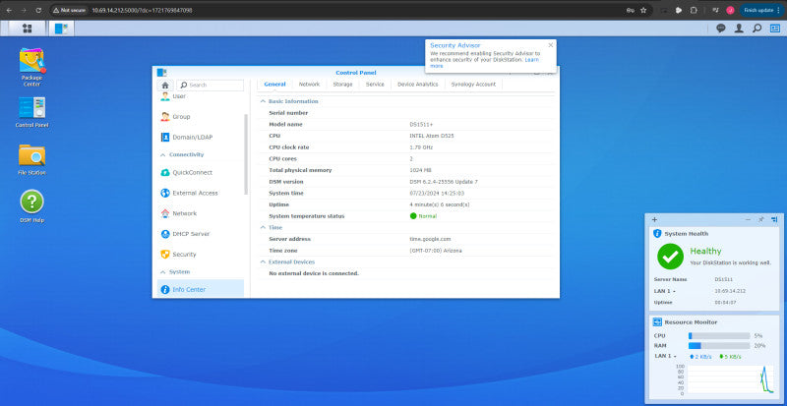Screen dimensions: 787x406
Task: Open the browser profile avatar
Action: 730,10
